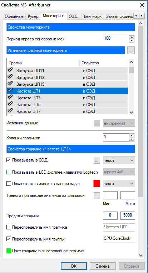Toggle checkmark for Частота ЦП1 graph
The image size is (148, 273).
(x=10, y=90)
